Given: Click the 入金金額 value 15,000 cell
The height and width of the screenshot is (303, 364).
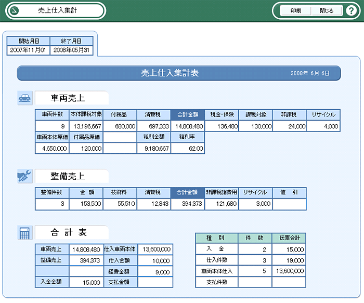Looking at the screenshot, I should pos(86,282).
